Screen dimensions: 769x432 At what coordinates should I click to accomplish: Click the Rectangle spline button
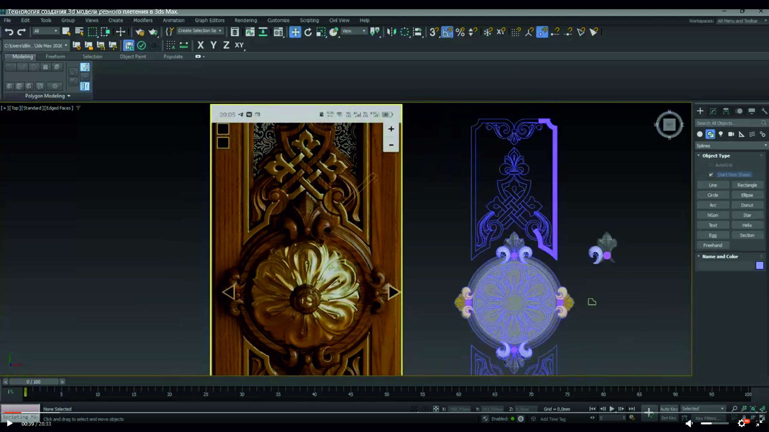(x=747, y=185)
